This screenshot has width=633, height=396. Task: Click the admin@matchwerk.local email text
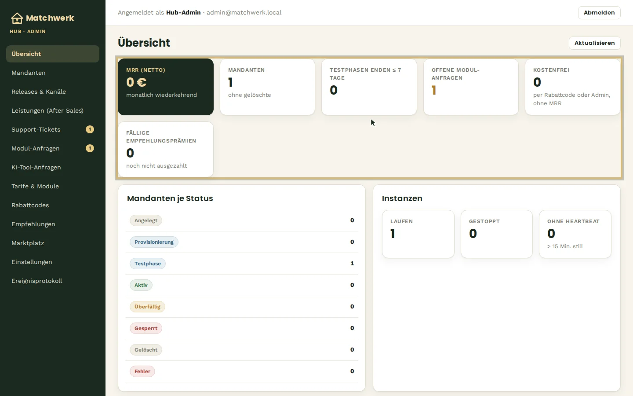(244, 13)
